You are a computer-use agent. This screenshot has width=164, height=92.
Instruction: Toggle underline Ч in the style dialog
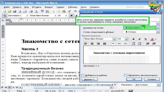coord(146,39)
